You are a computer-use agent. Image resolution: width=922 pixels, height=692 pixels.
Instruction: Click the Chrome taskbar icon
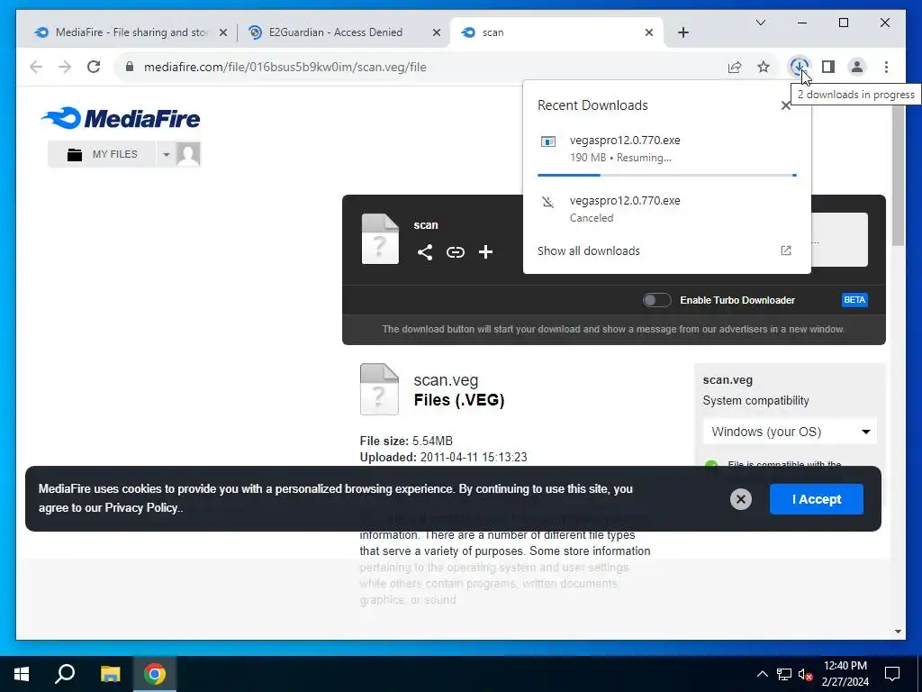[x=155, y=674]
